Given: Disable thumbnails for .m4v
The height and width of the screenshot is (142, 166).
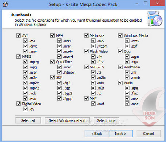Looking at the screenshot, I should click(59, 46).
